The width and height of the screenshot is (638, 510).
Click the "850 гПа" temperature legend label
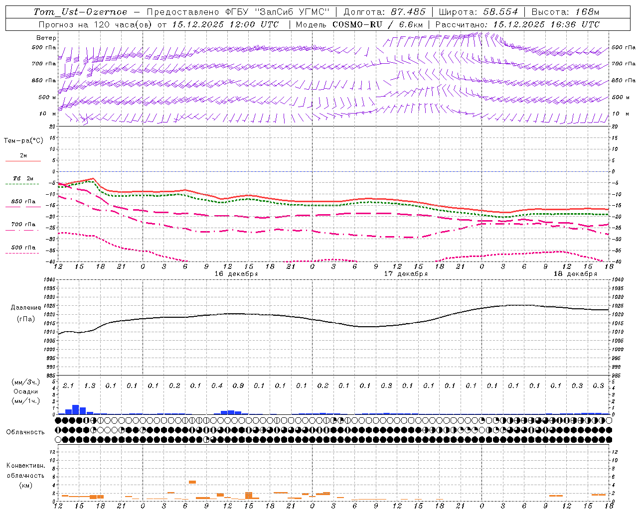tap(23, 202)
